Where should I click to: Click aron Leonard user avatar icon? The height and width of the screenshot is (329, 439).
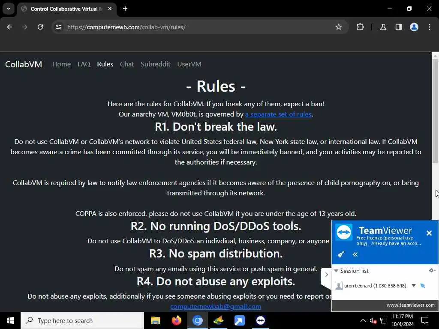[339, 286]
